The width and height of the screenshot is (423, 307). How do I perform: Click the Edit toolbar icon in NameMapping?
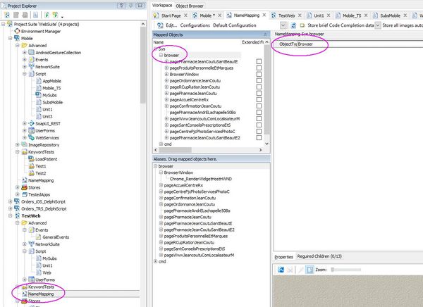coord(159,25)
